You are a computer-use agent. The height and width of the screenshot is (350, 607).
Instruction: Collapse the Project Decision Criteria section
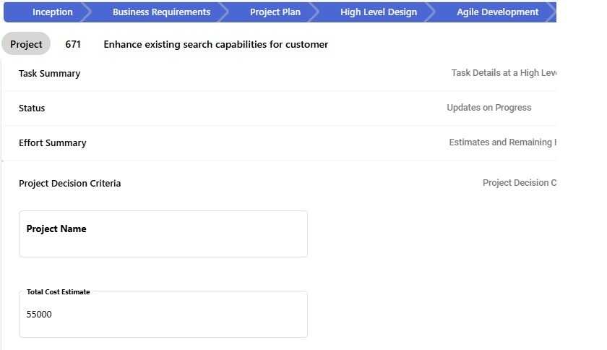[69, 183]
